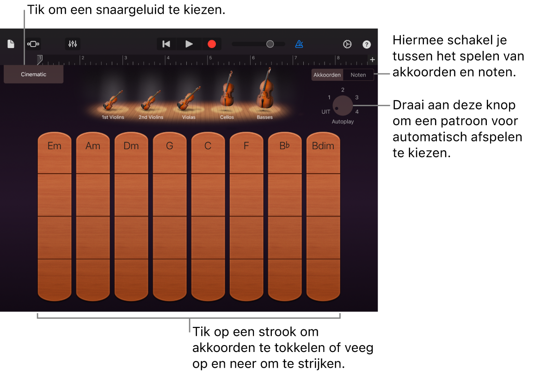Viewport: 540px width, 376px height.
Task: Turn Autoplay to UIT
Action: (x=325, y=111)
